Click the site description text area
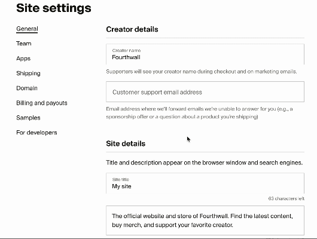The width and height of the screenshot is (317, 239). [205, 220]
